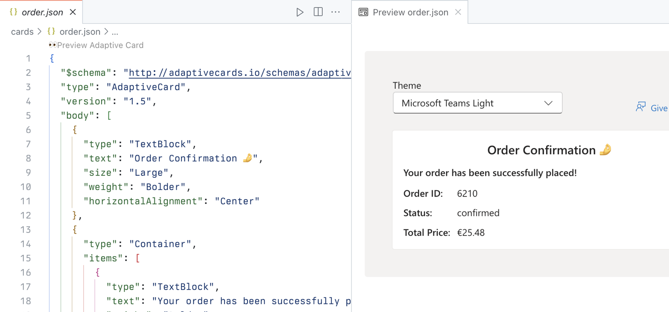Open the More Actions ellipsis menu

pos(335,12)
